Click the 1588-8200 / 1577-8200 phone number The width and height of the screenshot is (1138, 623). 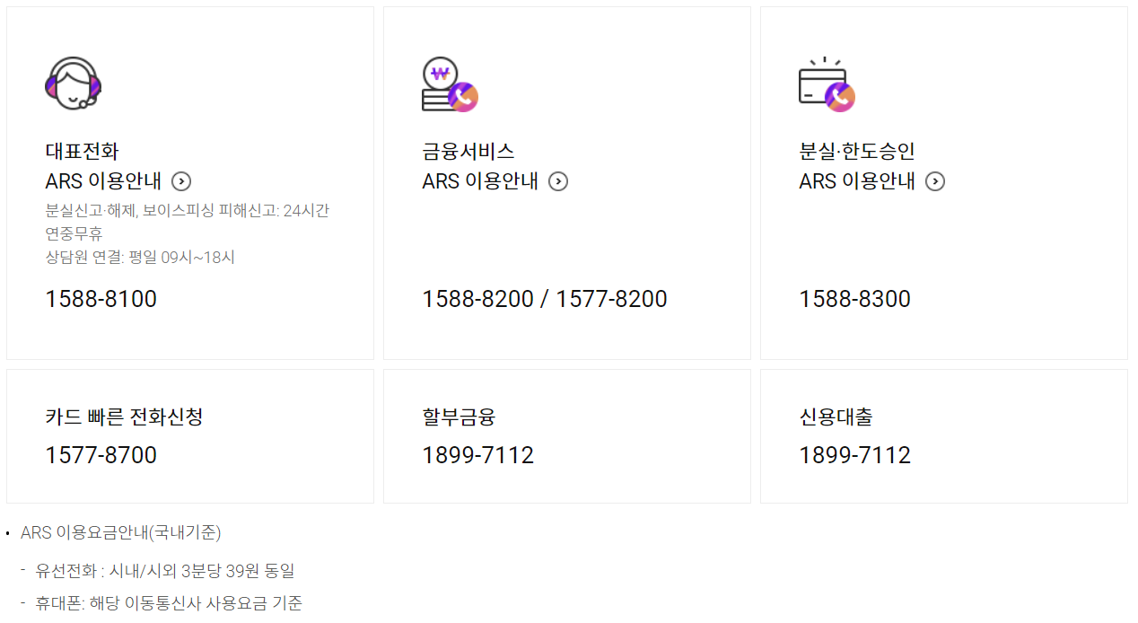pos(545,299)
